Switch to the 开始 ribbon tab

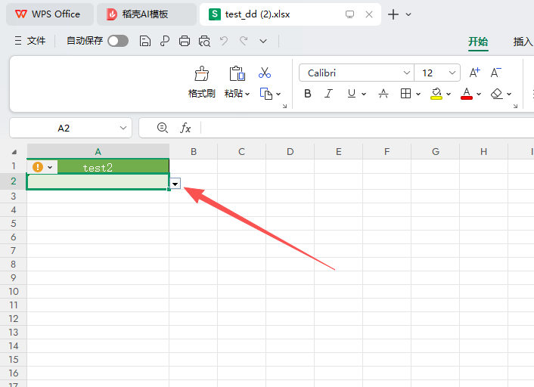(478, 42)
